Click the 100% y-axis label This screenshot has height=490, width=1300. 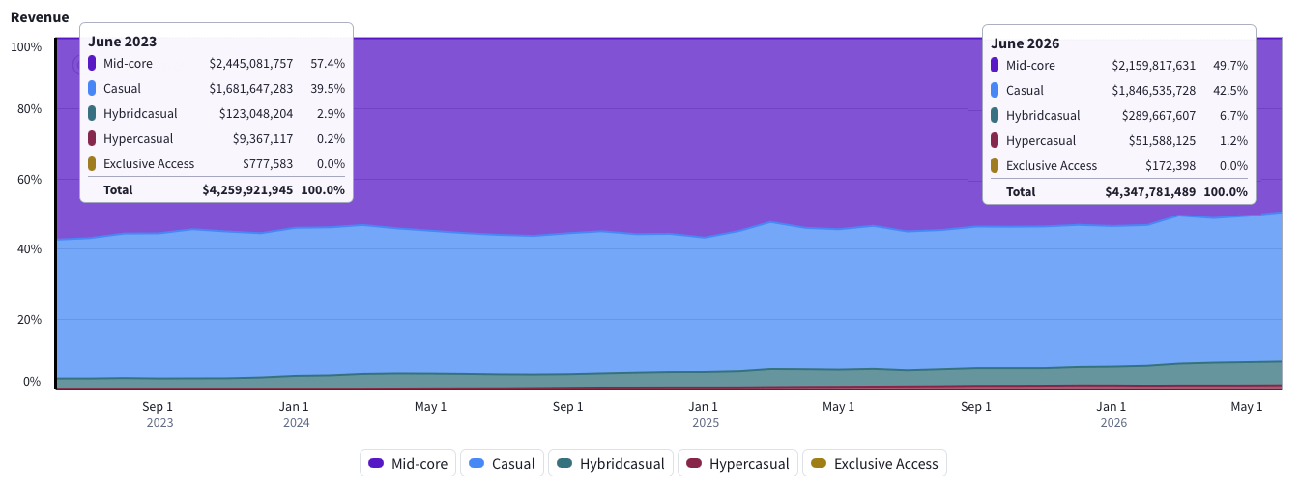[x=26, y=46]
